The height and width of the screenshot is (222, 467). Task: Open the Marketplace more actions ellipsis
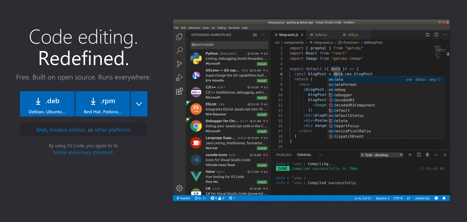[x=263, y=35]
